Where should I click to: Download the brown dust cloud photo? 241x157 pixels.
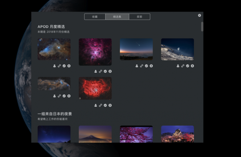69,96
